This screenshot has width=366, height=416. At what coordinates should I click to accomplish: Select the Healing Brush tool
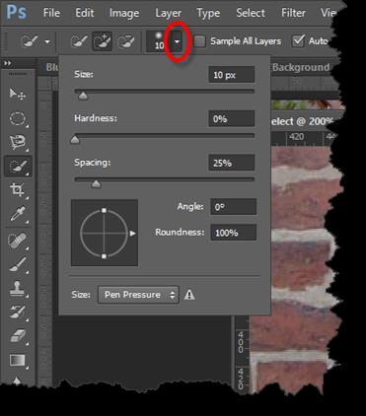click(18, 241)
